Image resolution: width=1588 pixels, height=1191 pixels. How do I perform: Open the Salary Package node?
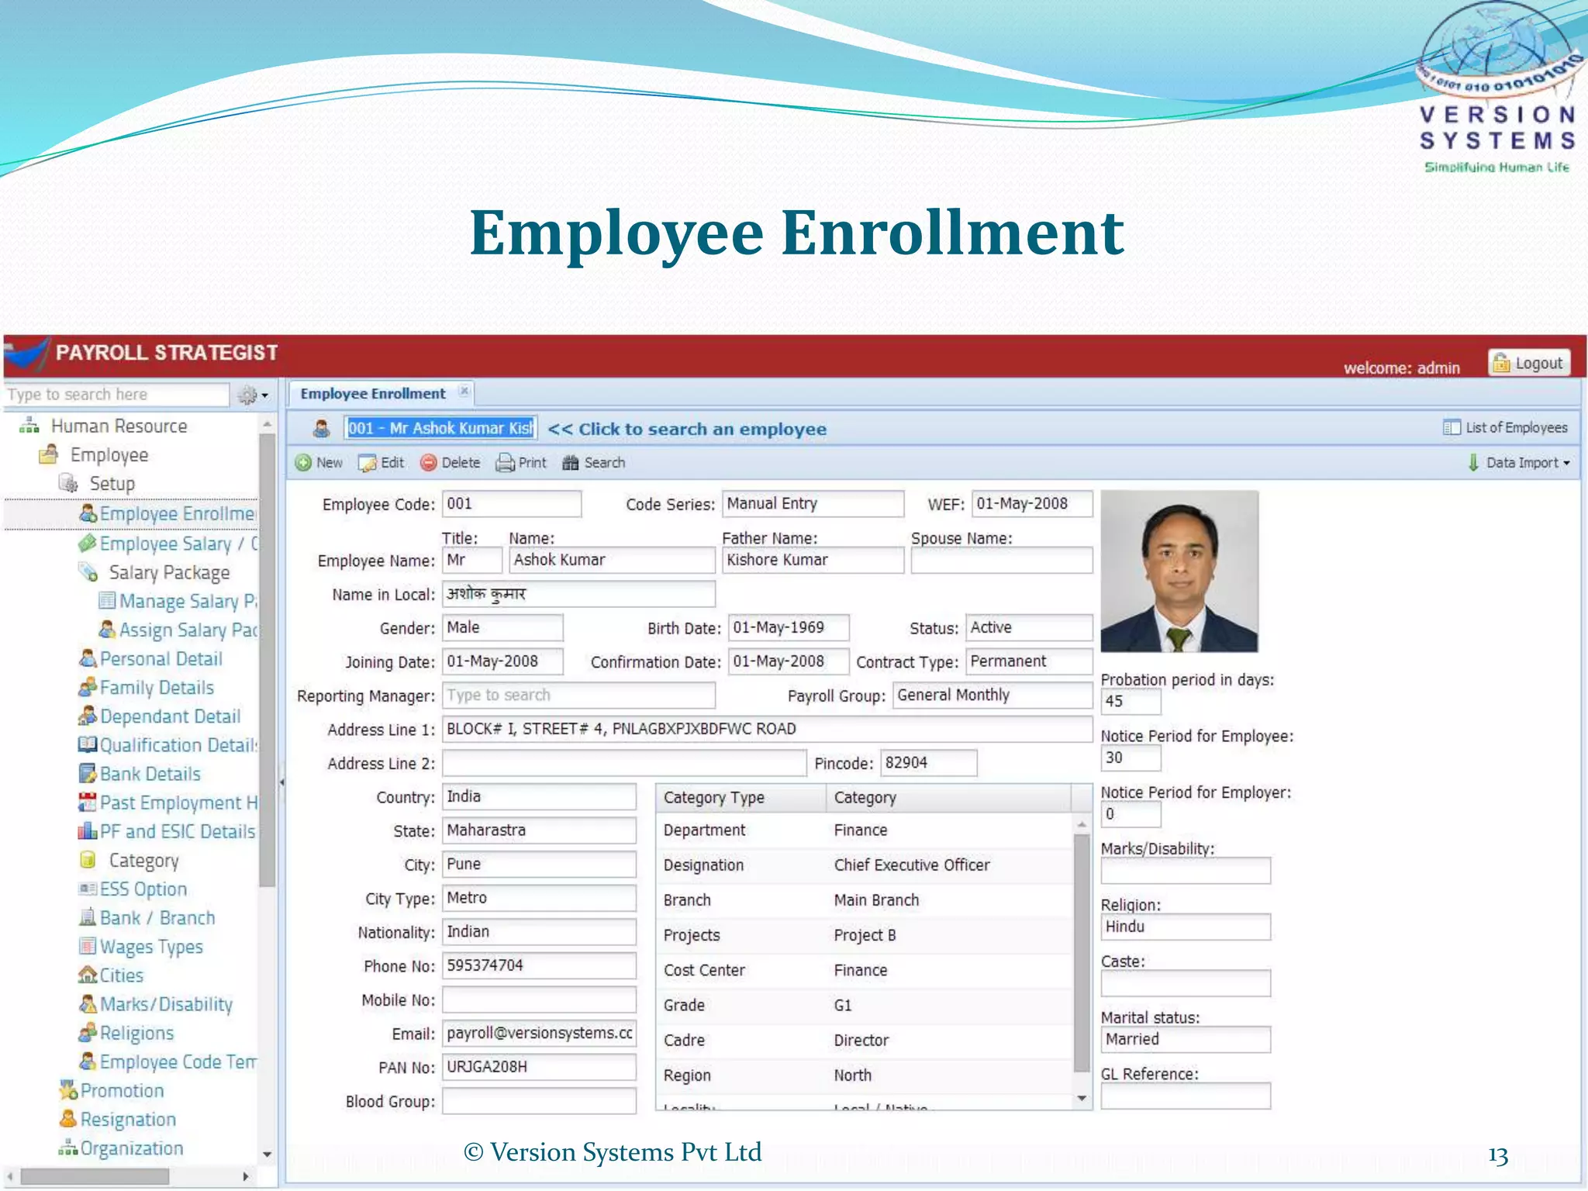click(168, 572)
